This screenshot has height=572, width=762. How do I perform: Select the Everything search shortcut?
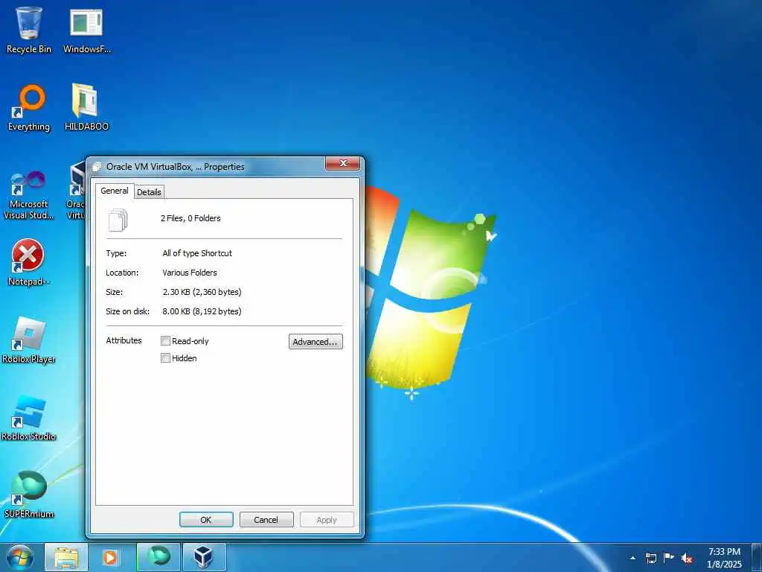(x=29, y=108)
